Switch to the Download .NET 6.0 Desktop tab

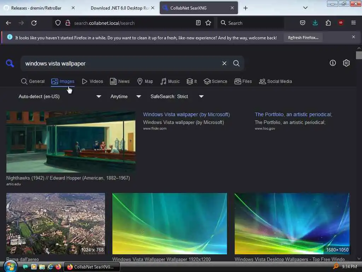120,8
